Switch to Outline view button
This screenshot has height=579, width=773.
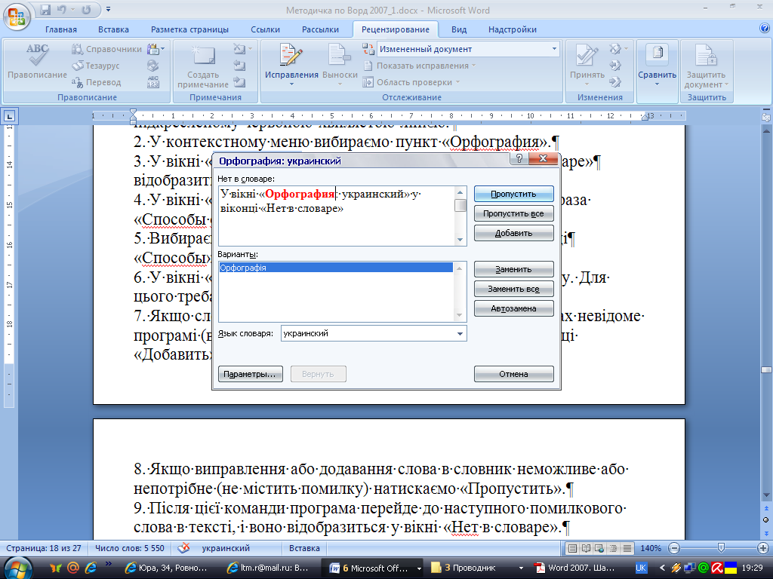tap(613, 548)
